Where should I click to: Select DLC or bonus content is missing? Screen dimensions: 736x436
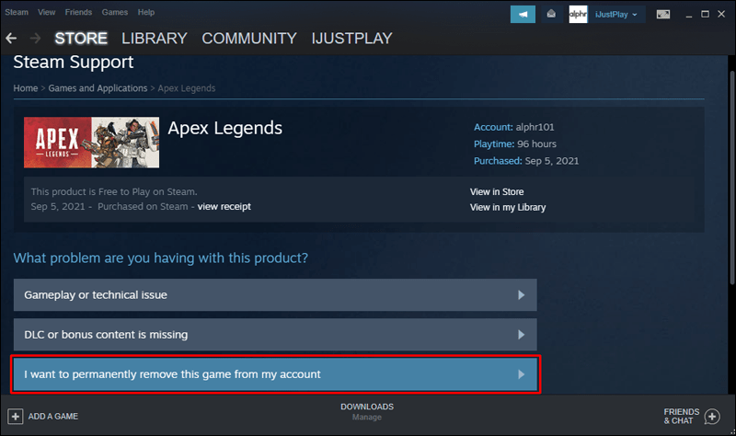275,335
